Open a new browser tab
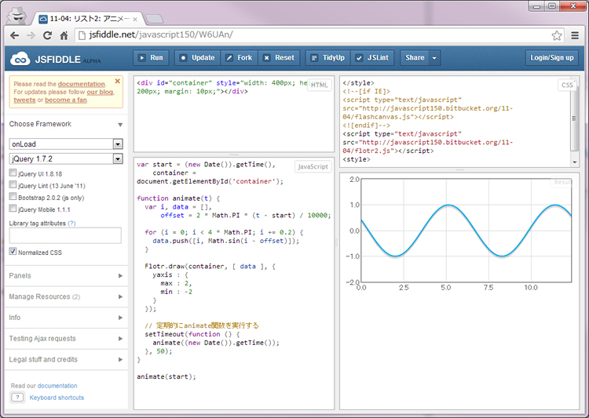The width and height of the screenshot is (589, 418). point(154,18)
